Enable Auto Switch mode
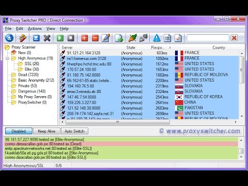248x186 pixels. click(74, 131)
